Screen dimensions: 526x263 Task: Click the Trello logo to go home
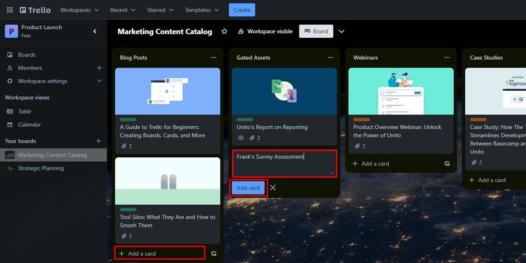35,10
